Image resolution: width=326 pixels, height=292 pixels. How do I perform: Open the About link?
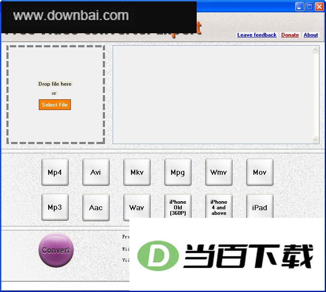tap(311, 35)
